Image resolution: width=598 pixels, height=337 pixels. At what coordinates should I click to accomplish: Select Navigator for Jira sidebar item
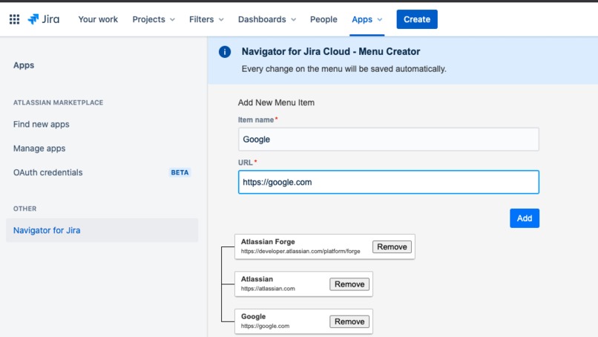102,230
